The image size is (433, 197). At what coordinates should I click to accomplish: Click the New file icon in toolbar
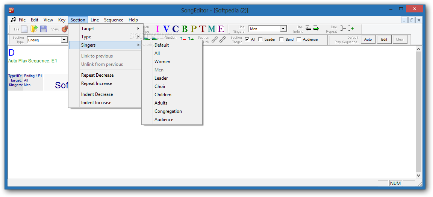pos(24,29)
